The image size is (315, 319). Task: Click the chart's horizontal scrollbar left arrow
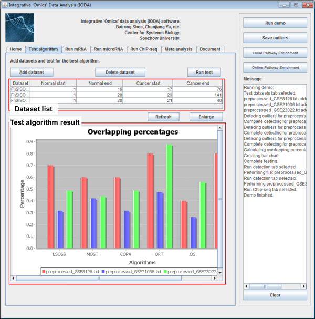[13, 278]
